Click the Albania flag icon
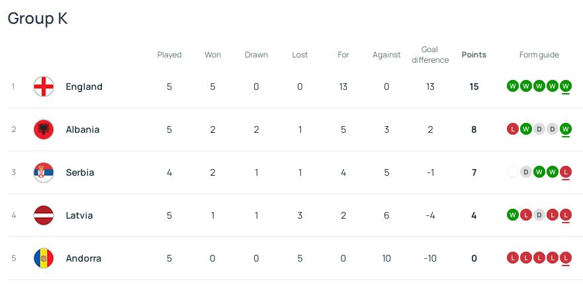 [44, 129]
